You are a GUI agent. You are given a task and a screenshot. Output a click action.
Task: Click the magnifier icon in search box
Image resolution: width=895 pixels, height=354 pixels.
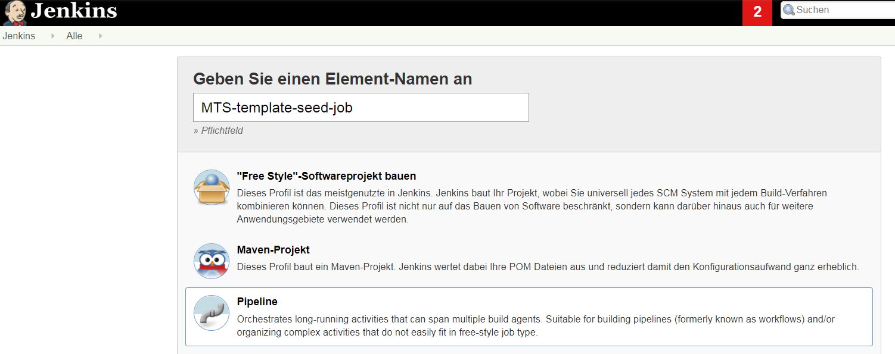pyautogui.click(x=788, y=10)
